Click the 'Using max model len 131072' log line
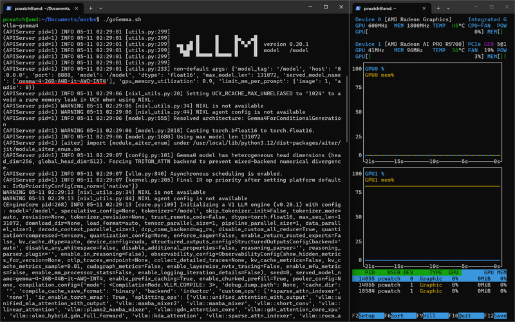 131,137
